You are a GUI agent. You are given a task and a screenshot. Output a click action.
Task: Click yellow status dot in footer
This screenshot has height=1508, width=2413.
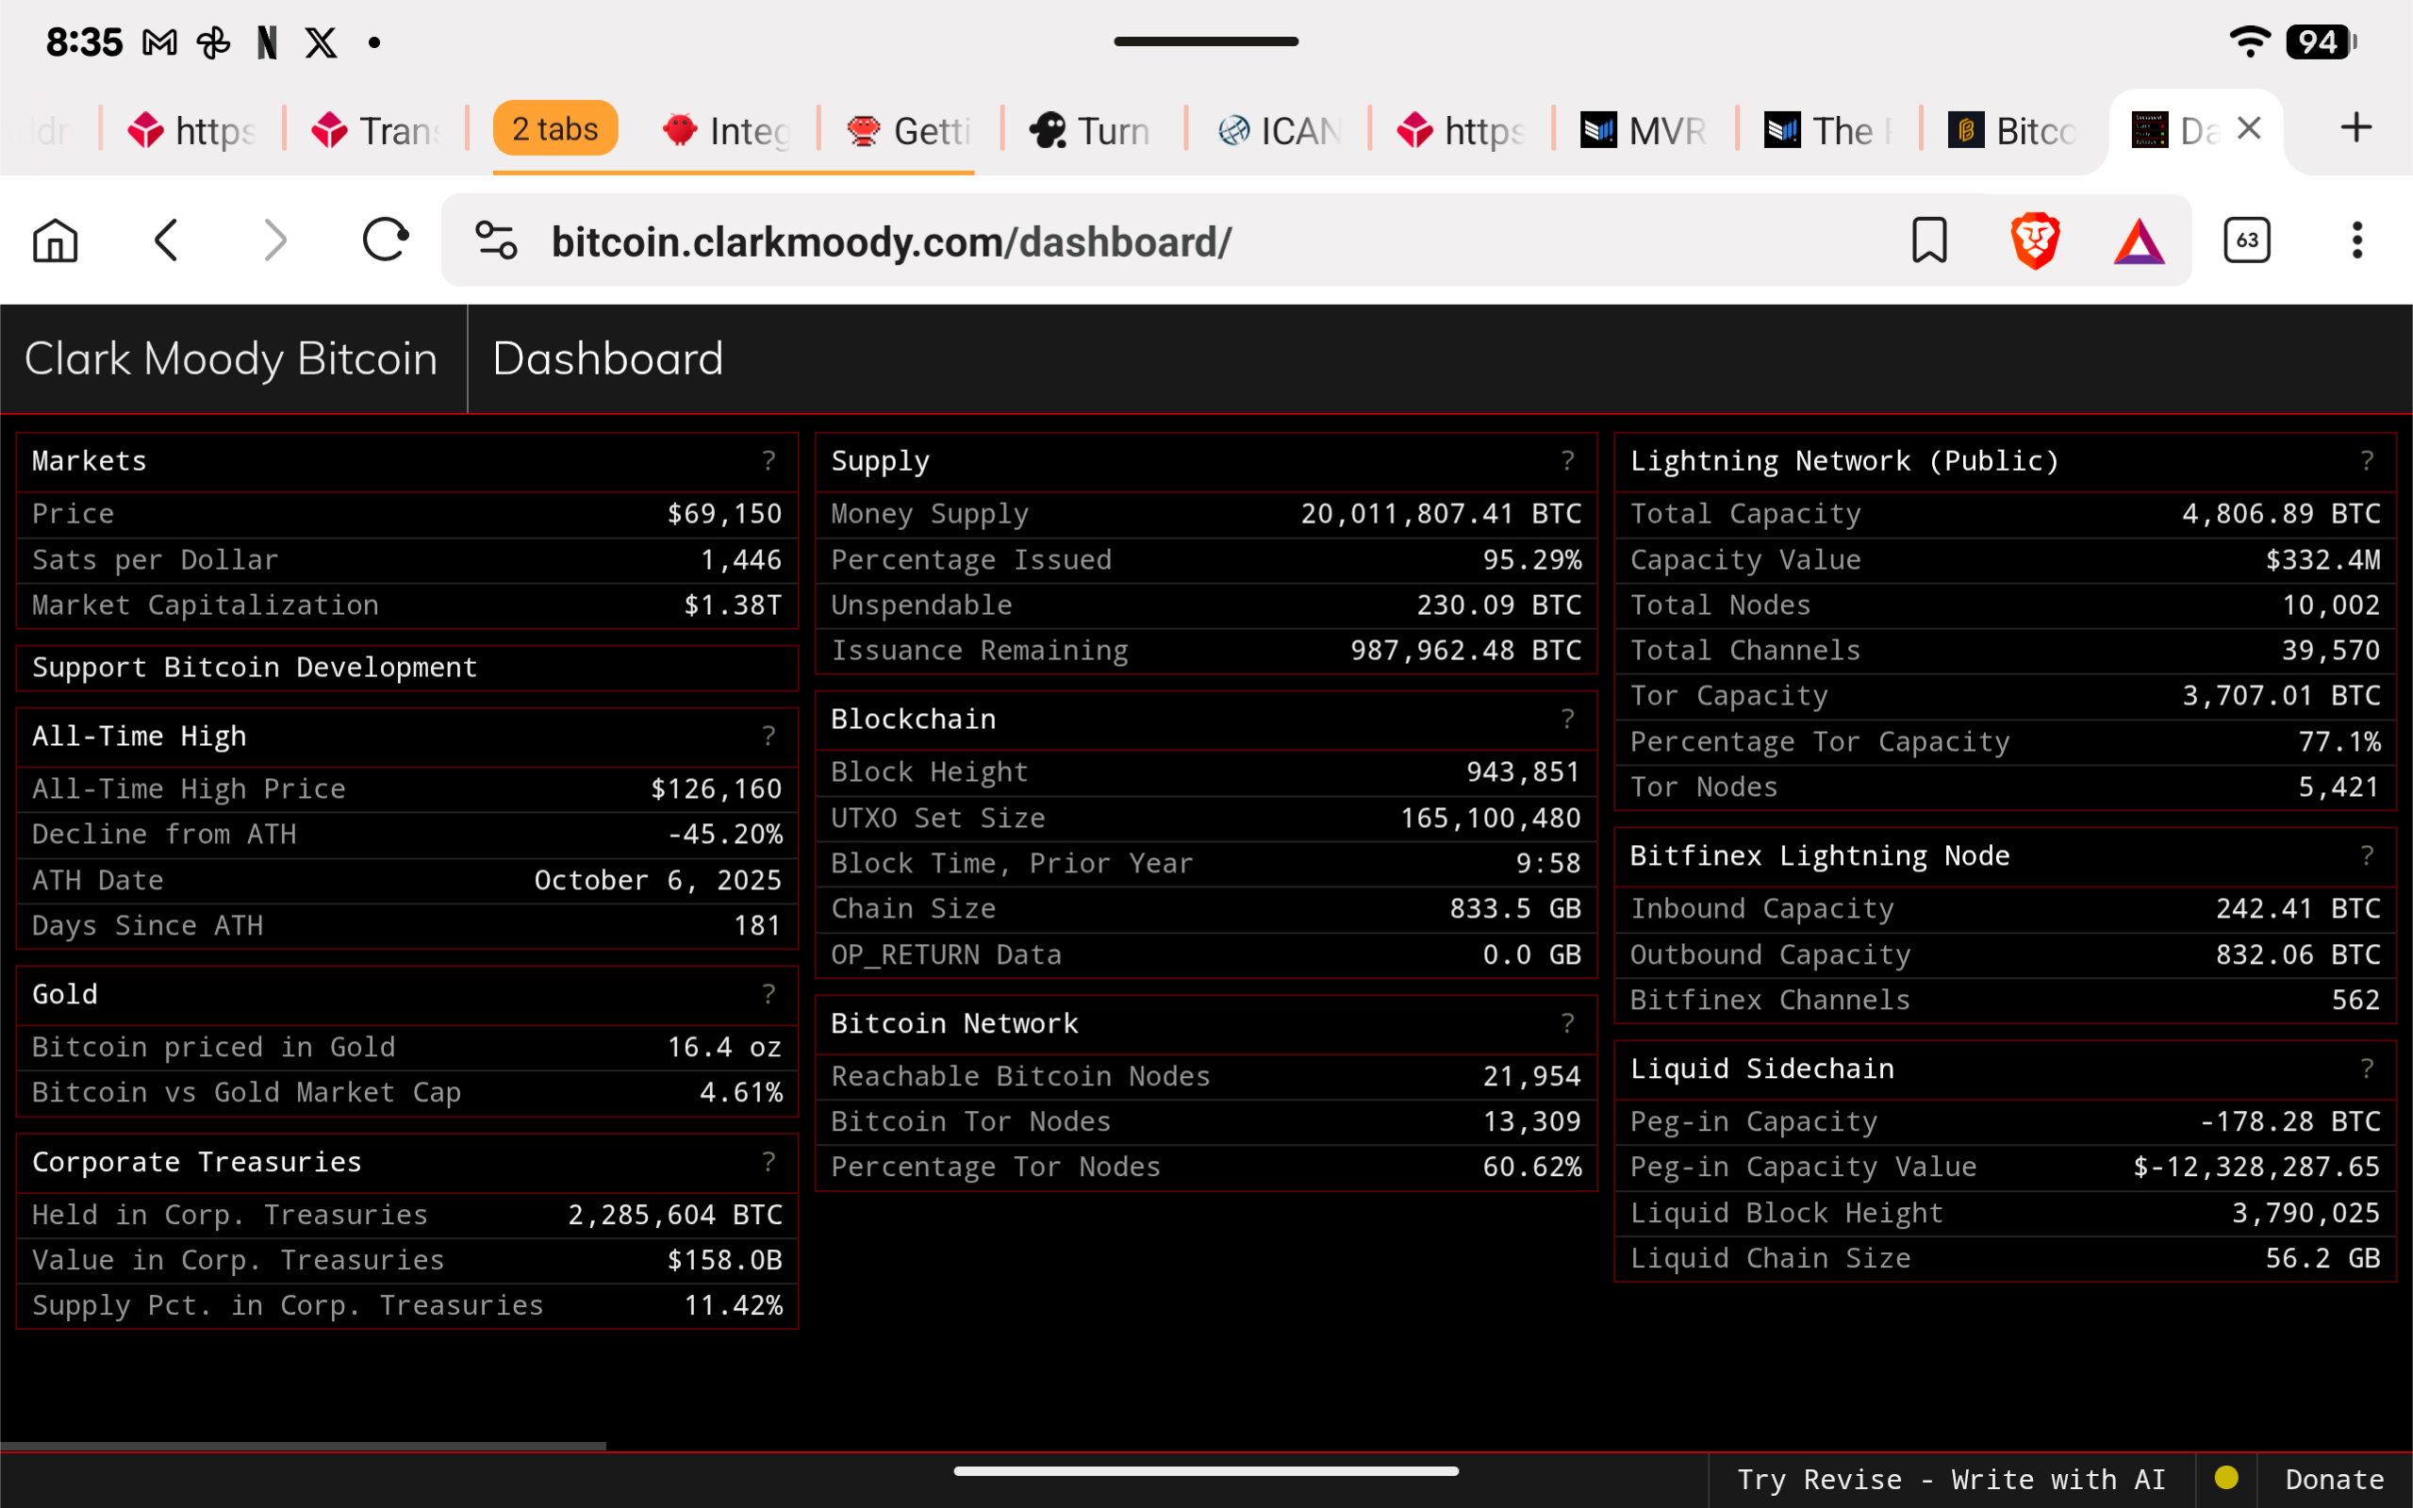click(x=2226, y=1478)
